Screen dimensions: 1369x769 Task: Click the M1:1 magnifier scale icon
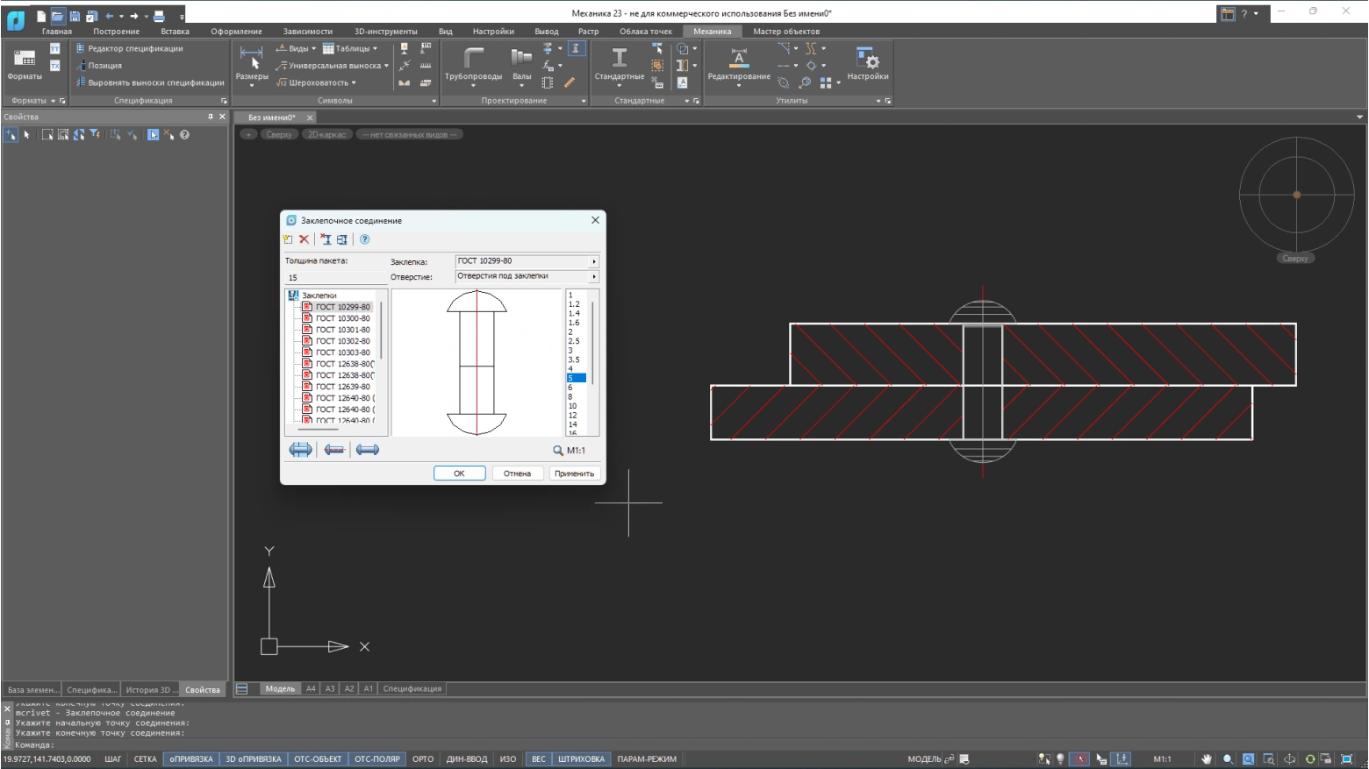(558, 451)
